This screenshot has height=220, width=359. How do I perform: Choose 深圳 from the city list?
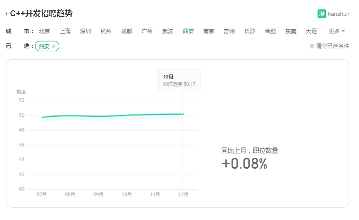(x=85, y=31)
